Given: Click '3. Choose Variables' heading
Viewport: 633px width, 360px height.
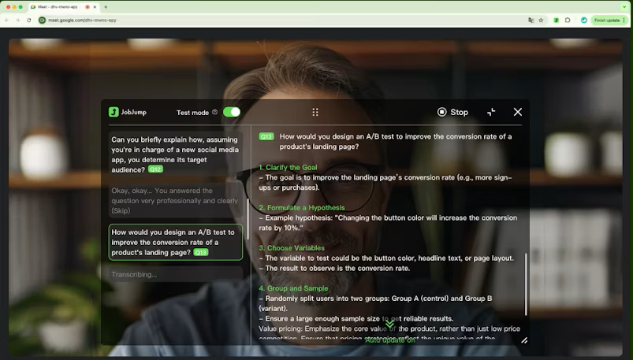Looking at the screenshot, I should [292, 248].
